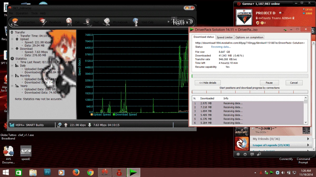Screen dimensions: 316x177
Task: Select 'Speed: 221.98 kbps' upload row
Action: pyautogui.click(x=37, y=42)
